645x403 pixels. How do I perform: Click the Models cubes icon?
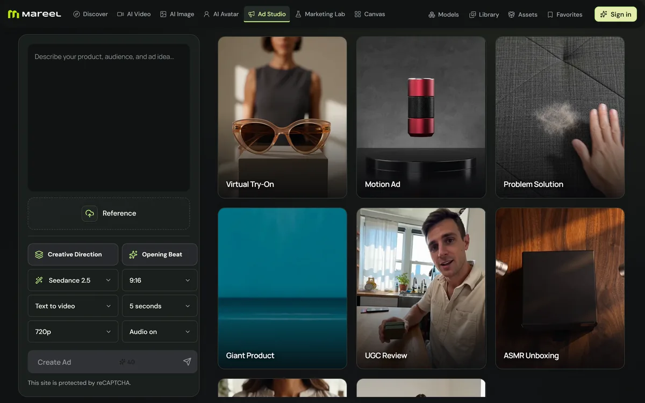[x=432, y=15]
